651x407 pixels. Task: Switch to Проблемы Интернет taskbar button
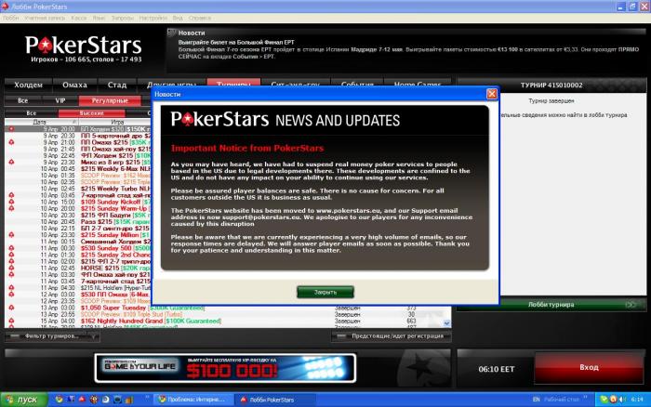pyautogui.click(x=193, y=400)
